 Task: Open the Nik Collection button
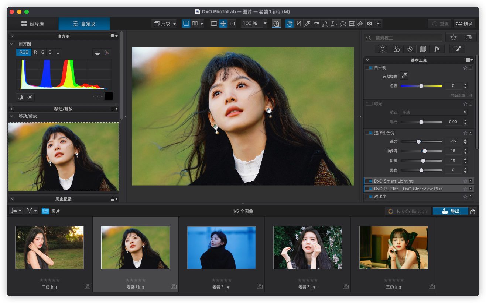click(x=408, y=211)
